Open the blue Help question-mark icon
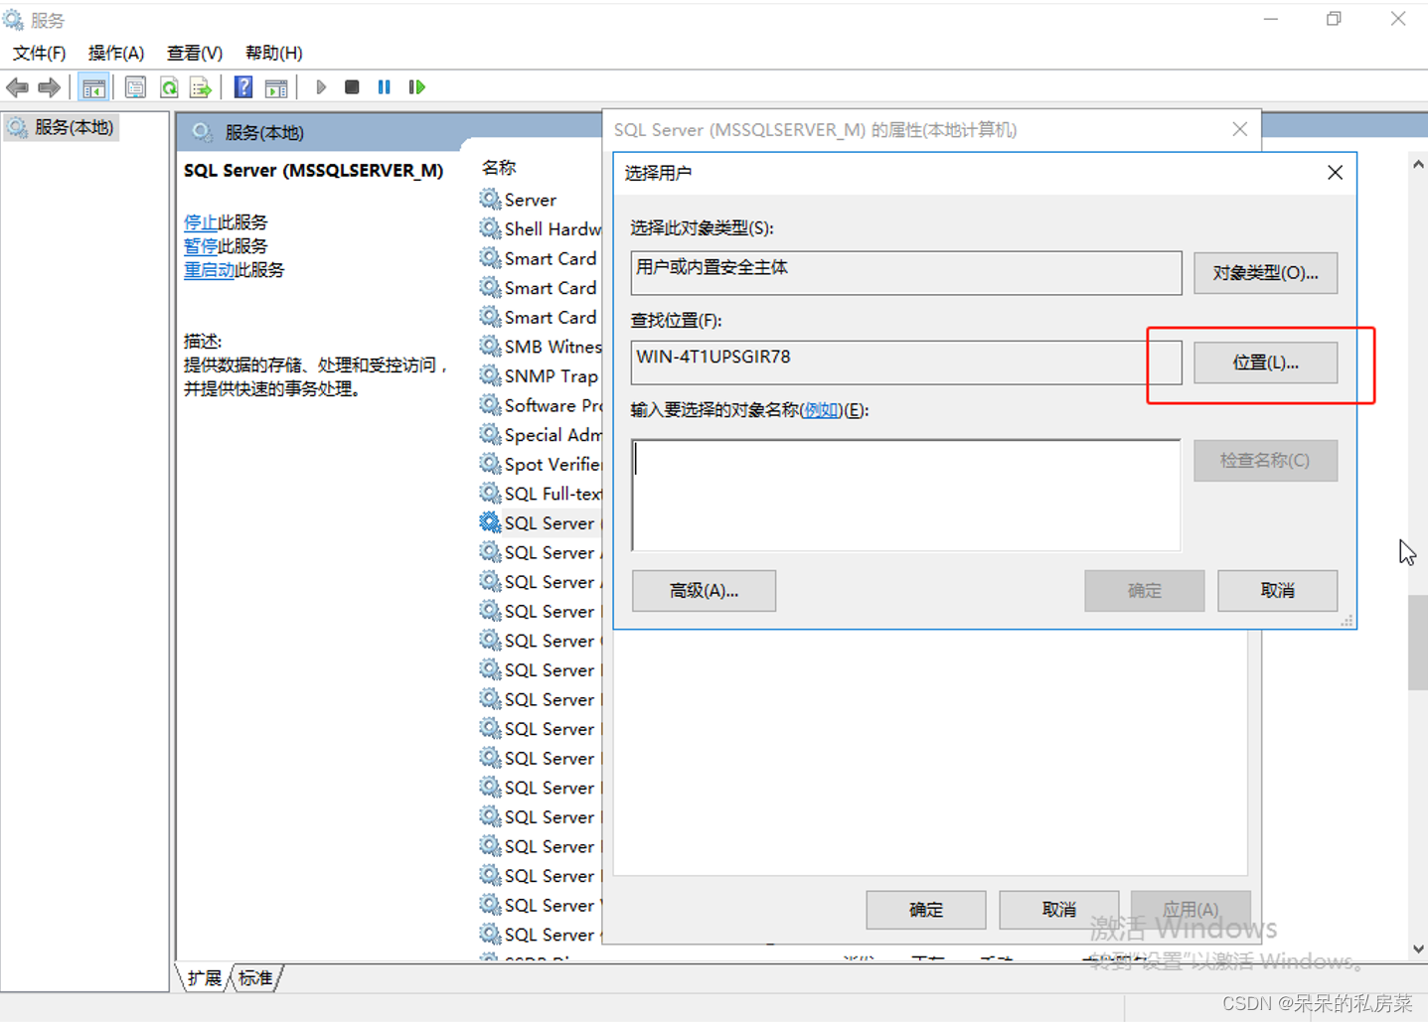Viewport: 1428px width, 1022px height. pos(243,87)
